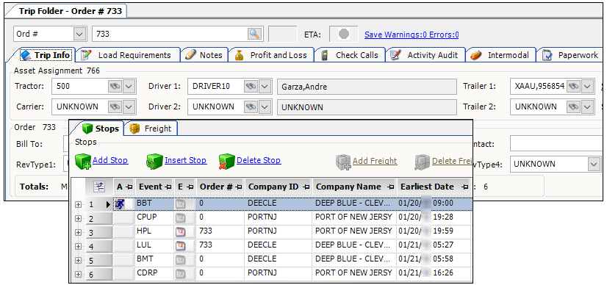Open the Carrier UNKNOWN dropdown arrow
Viewport: 607px width, 285px height.
tap(129, 107)
